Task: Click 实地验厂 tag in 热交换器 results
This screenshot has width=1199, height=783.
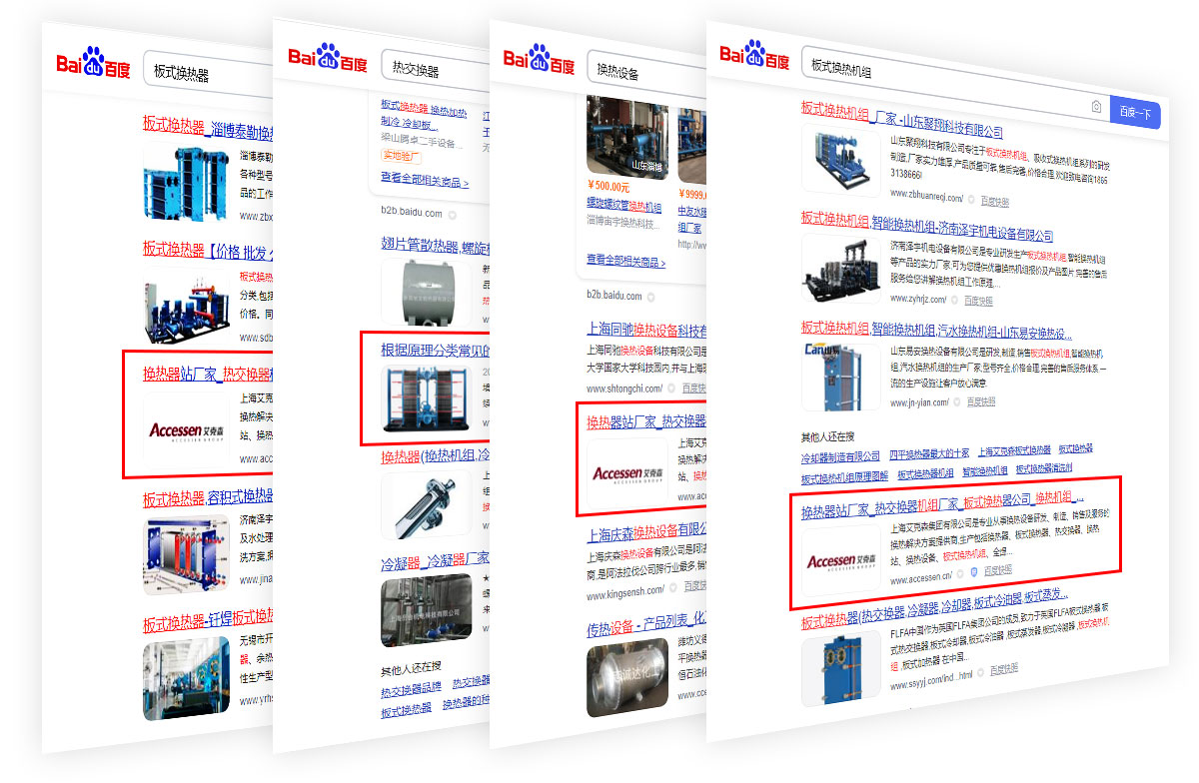Action: click(401, 157)
